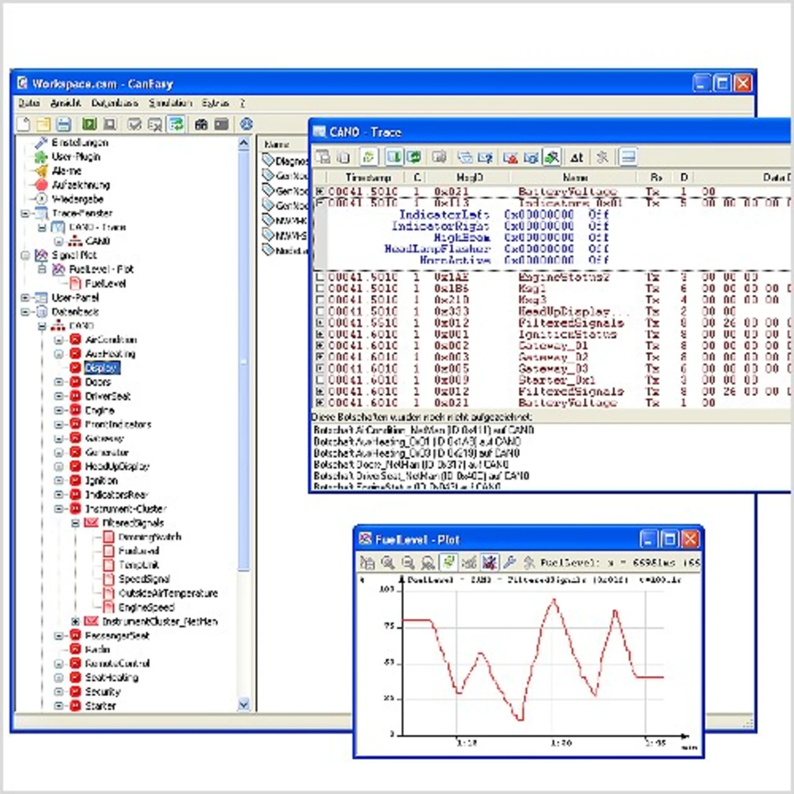Image resolution: width=794 pixels, height=794 pixels.
Task: Click the binoculars search icon
Action: coord(200,125)
